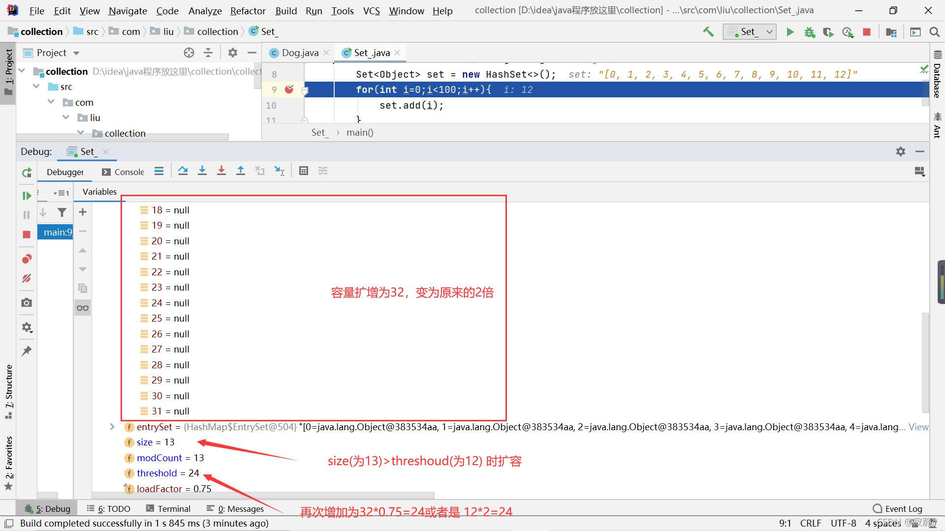Open the Terminal tool window
This screenshot has width=945, height=531.
click(x=168, y=508)
